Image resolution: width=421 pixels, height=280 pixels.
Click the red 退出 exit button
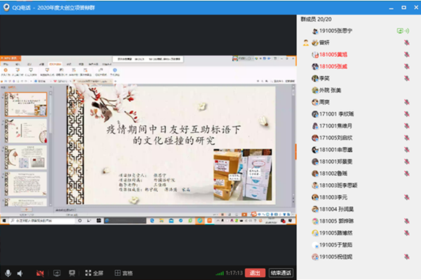coord(255,273)
